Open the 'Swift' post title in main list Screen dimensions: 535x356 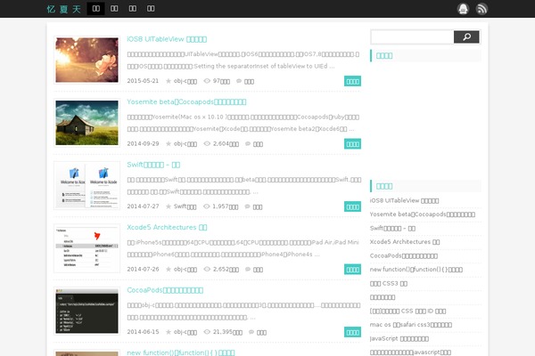point(153,165)
